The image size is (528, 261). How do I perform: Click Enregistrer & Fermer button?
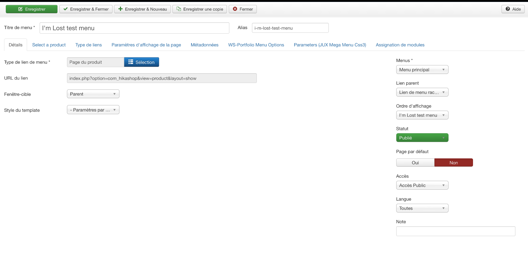[x=86, y=9]
